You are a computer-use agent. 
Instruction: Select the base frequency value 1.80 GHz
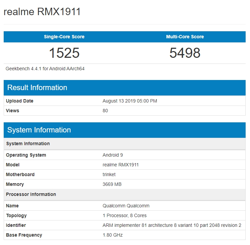coord(113,235)
